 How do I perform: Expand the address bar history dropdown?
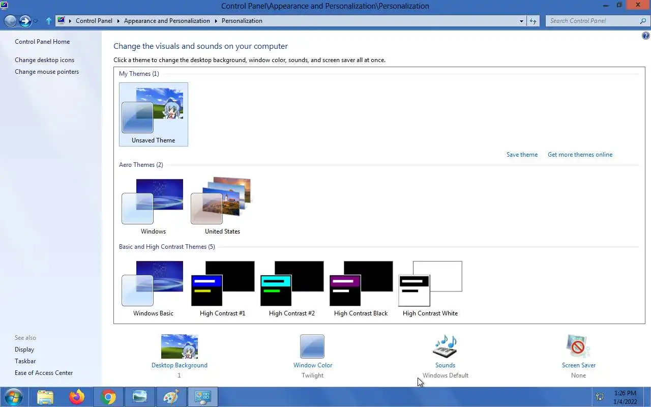(521, 21)
